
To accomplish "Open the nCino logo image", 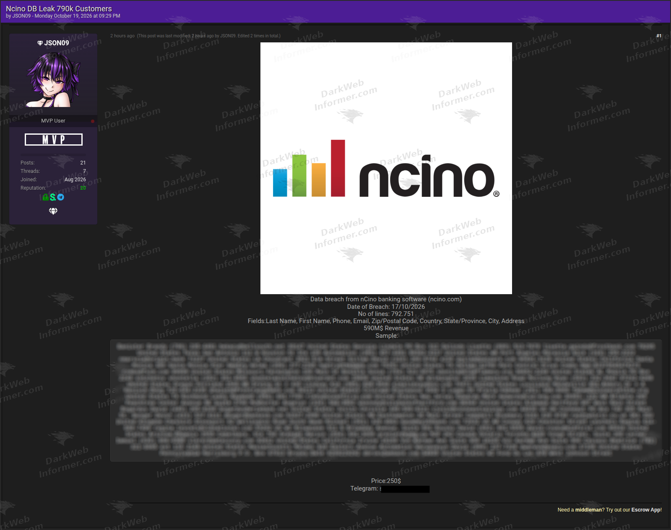I will tap(386, 168).
